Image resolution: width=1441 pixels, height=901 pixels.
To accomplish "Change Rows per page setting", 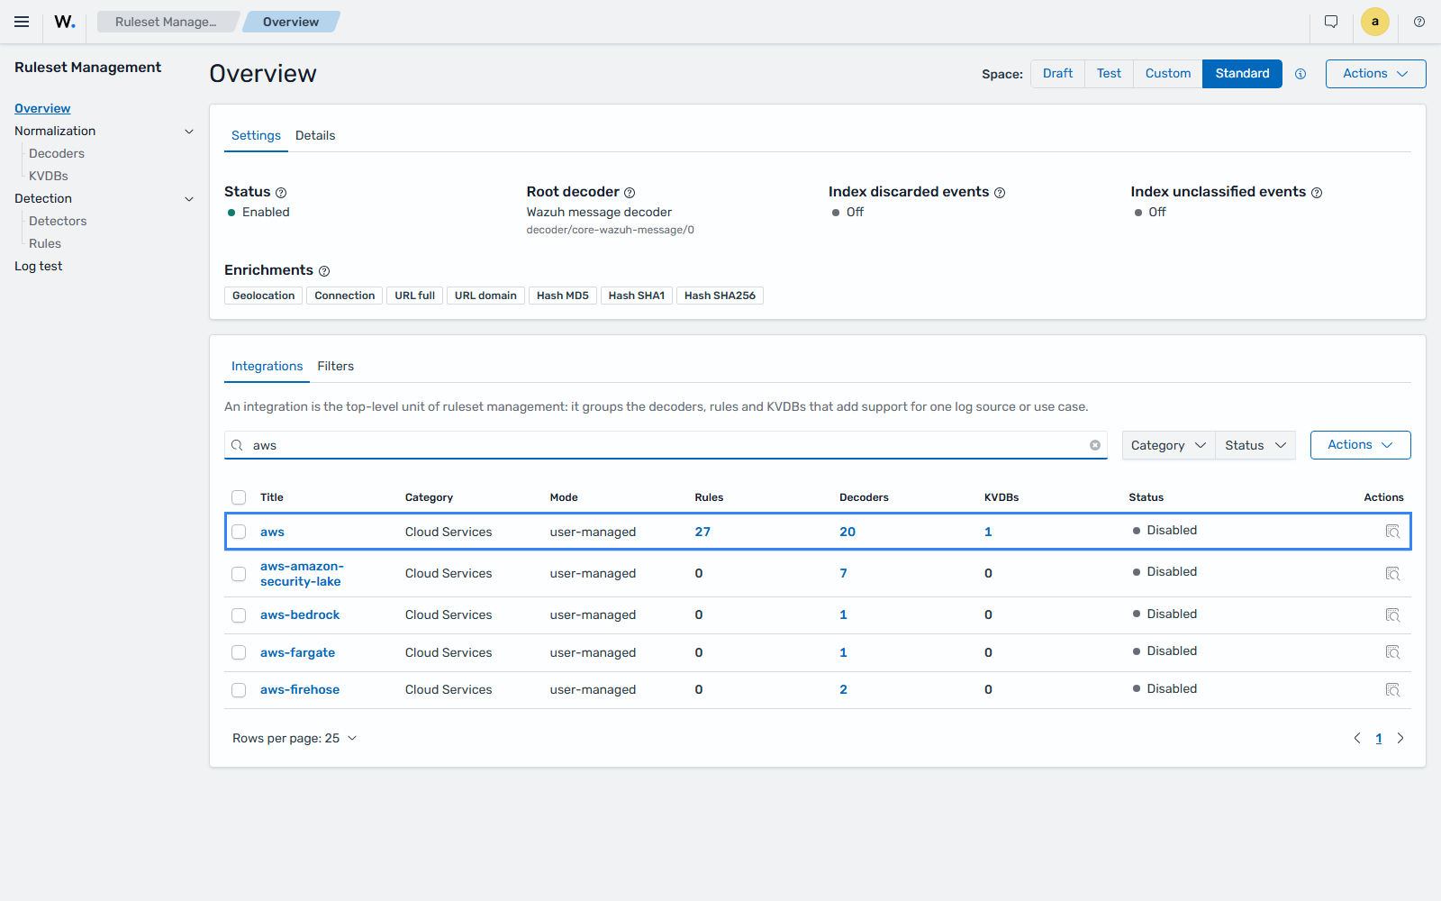I will click(x=295, y=738).
